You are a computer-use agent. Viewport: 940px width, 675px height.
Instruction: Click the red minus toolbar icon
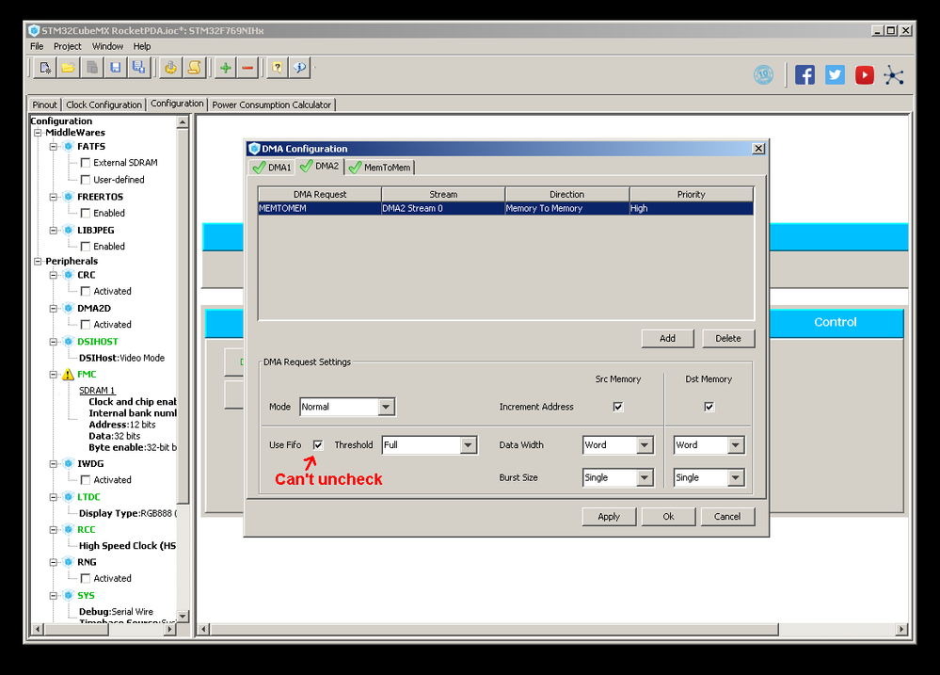point(247,68)
